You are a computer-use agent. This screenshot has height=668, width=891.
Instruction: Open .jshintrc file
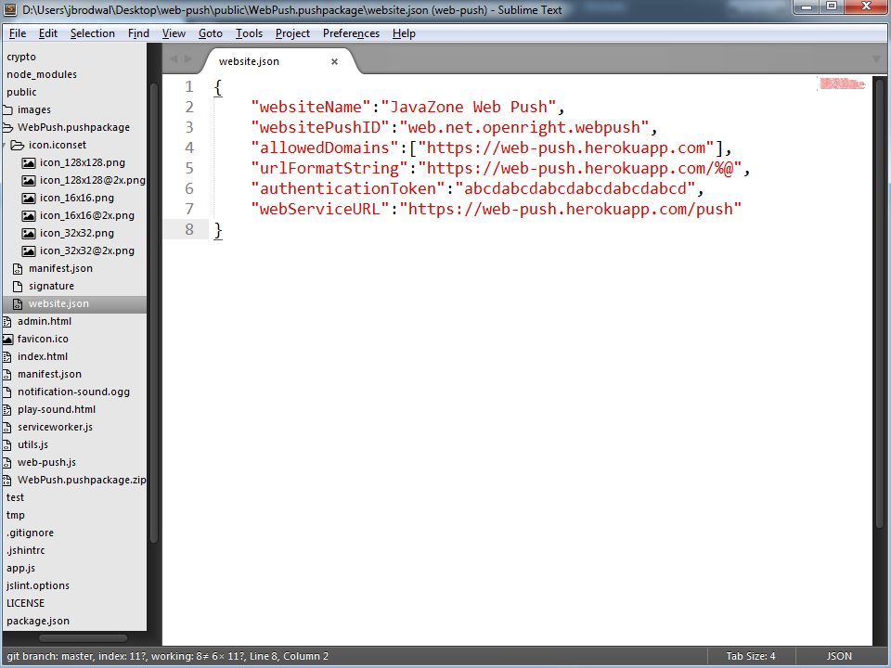(x=26, y=550)
